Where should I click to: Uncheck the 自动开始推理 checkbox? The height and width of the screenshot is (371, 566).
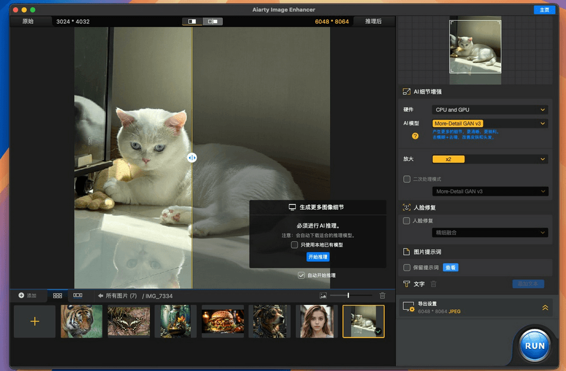pyautogui.click(x=301, y=275)
